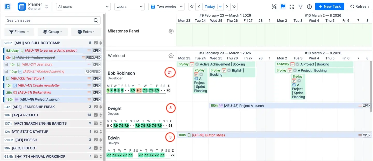Toggle checkbox icon on A PROJECT row
Screen dimensions: 373x161
click(96, 115)
